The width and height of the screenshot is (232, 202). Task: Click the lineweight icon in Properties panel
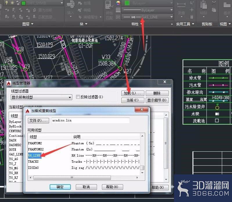(x=118, y=10)
